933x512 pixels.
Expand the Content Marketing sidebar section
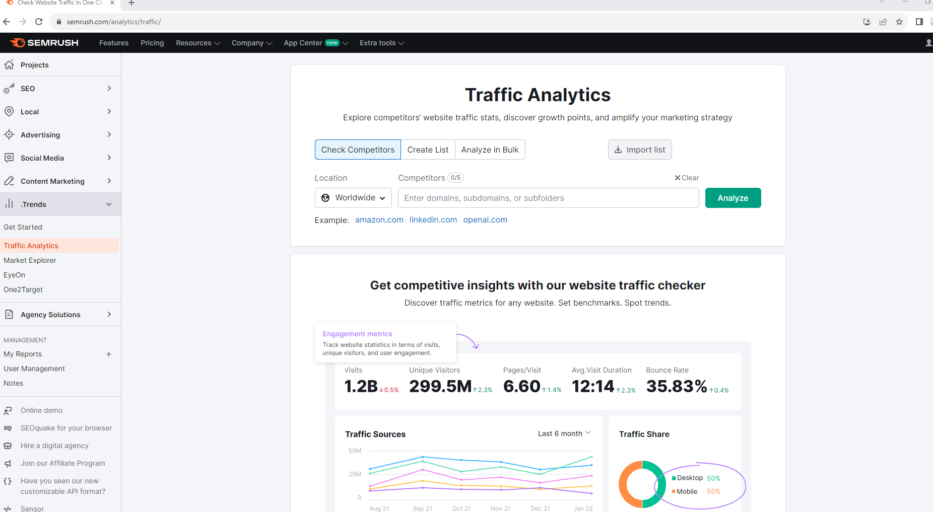click(109, 181)
